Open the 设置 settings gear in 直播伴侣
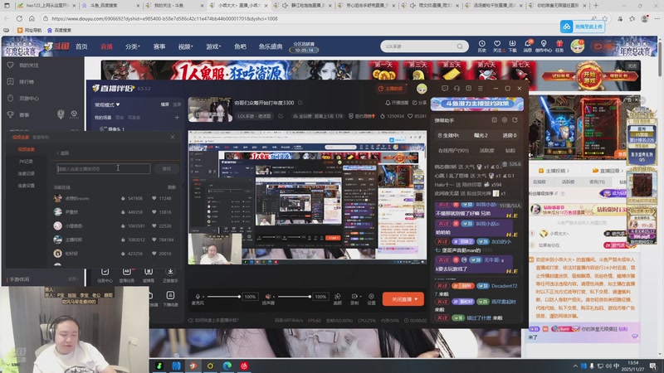Screen dimensions: 664x373 pyautogui.click(x=371, y=297)
